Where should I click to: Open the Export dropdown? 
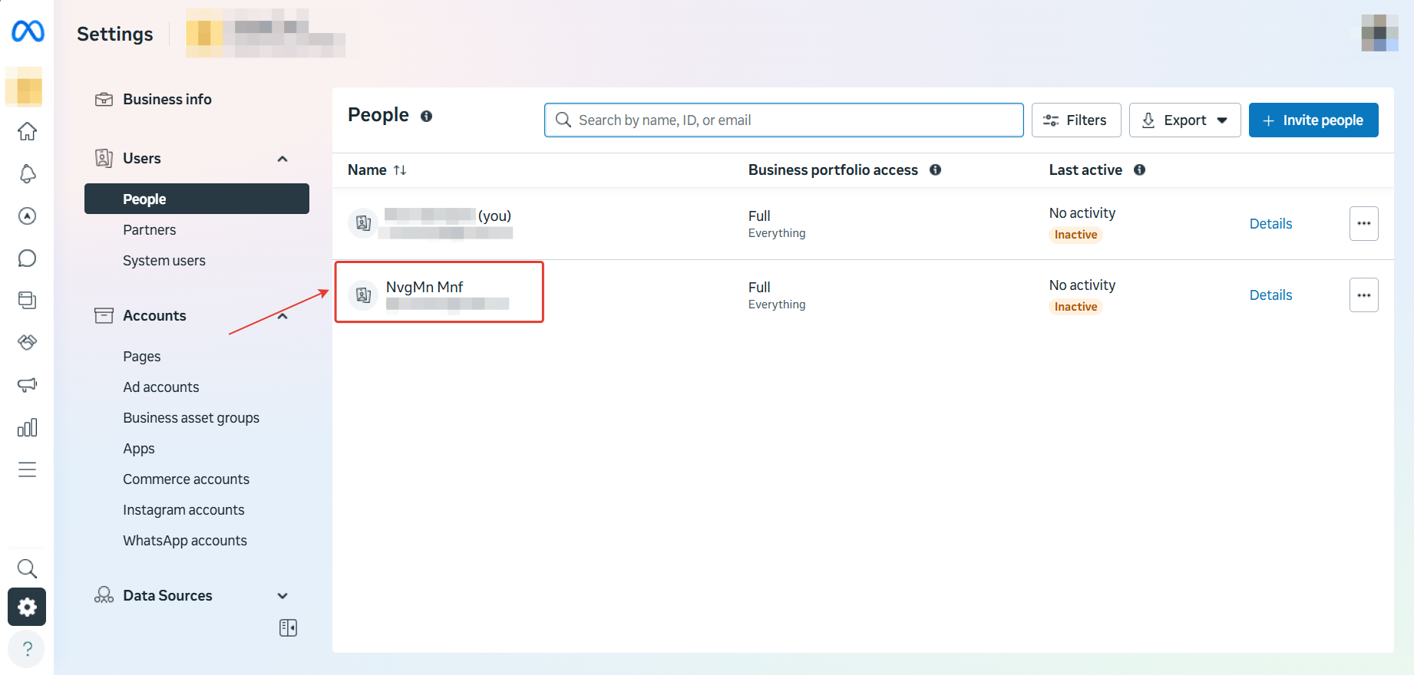coord(1184,120)
